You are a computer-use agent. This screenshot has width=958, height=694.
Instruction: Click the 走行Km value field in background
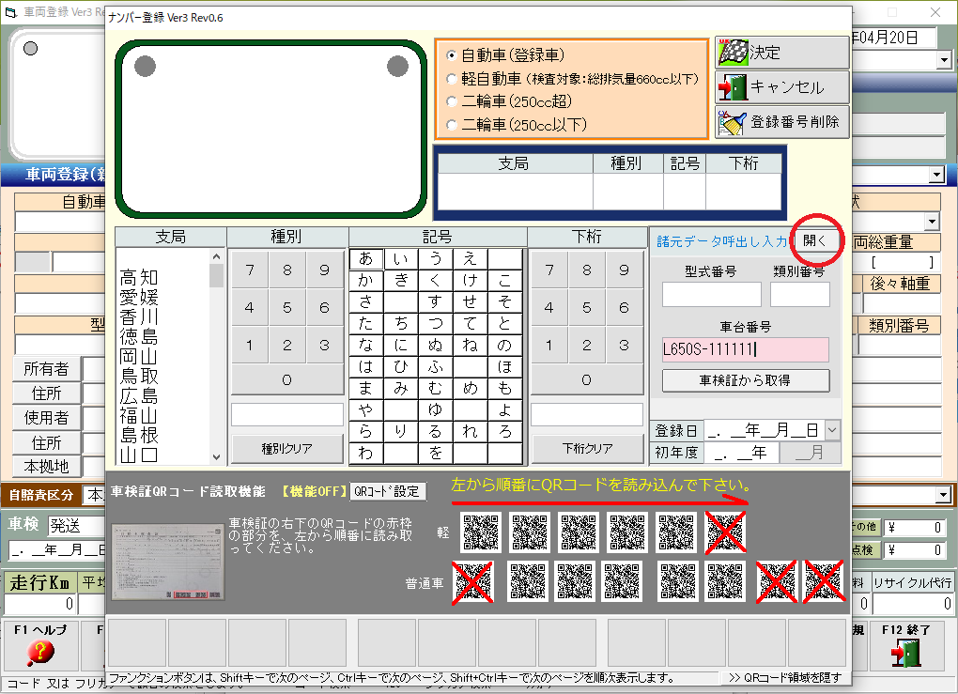[39, 604]
